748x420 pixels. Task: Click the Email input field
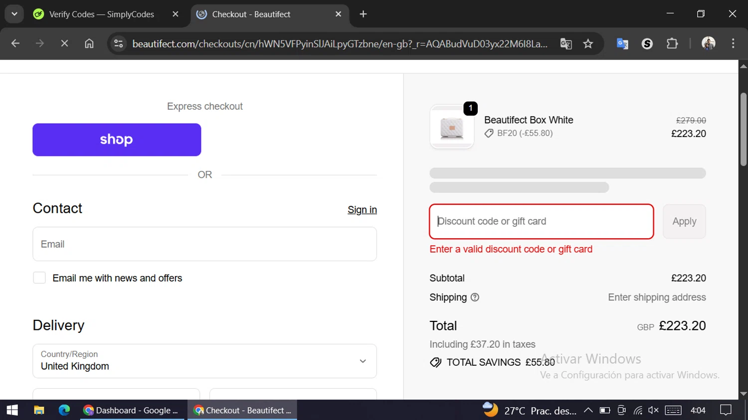pos(204,244)
